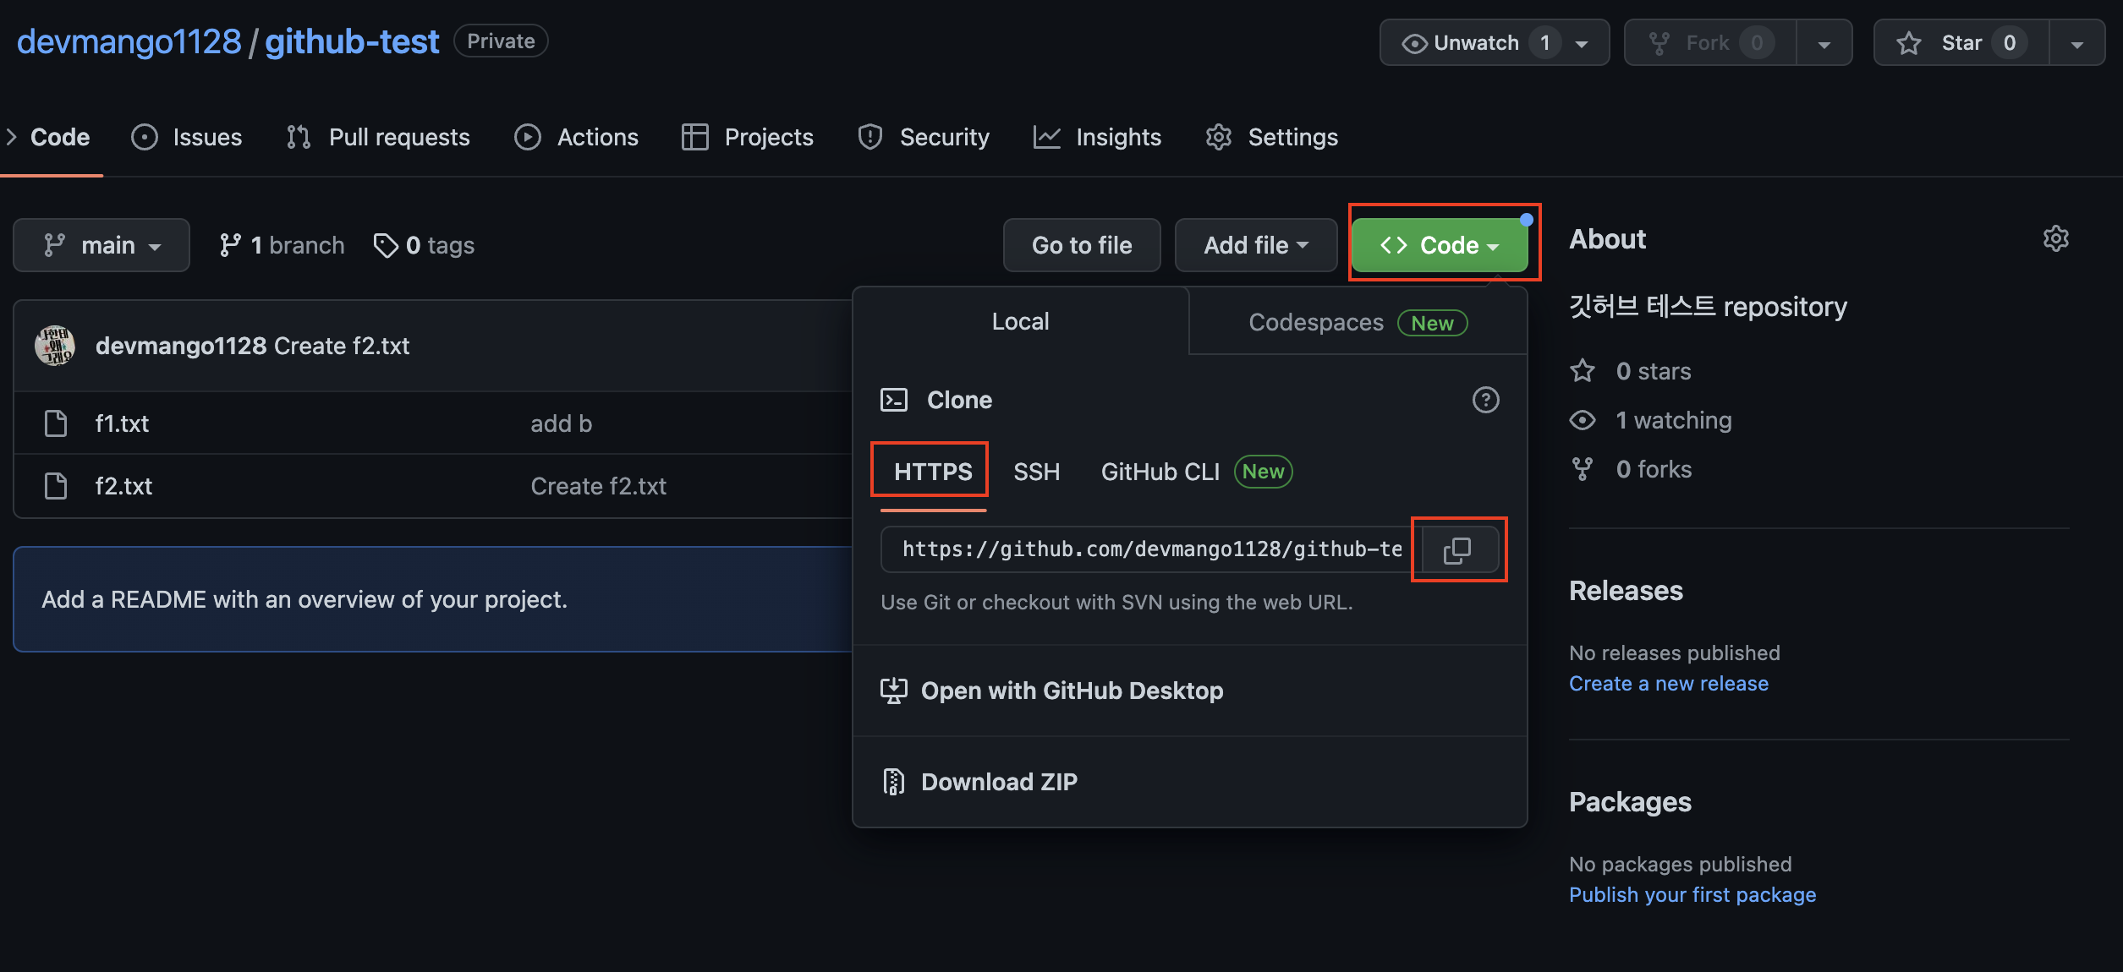
Task: Open Download ZIP option
Action: (x=998, y=782)
